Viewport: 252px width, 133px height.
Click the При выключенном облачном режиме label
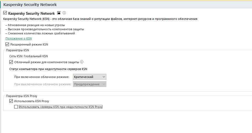43,84
